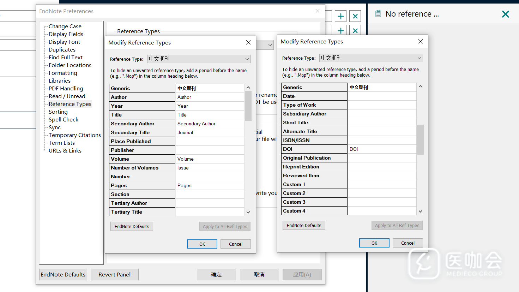This screenshot has width=519, height=292.
Task: Go to URLs & Links preferences
Action: (x=65, y=150)
